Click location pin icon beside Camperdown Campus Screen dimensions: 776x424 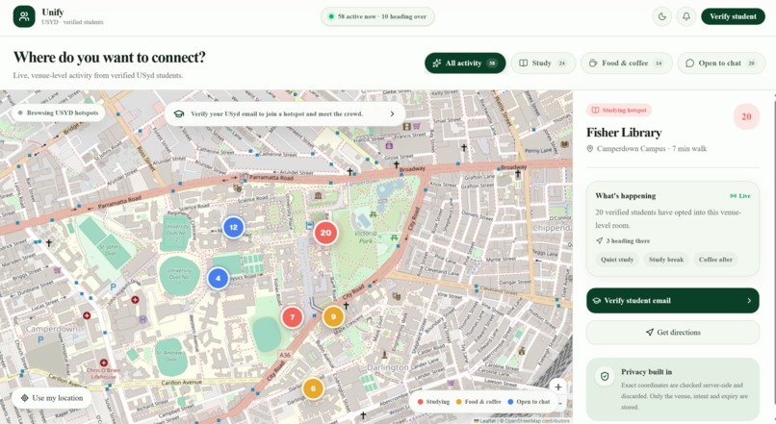[x=590, y=149]
